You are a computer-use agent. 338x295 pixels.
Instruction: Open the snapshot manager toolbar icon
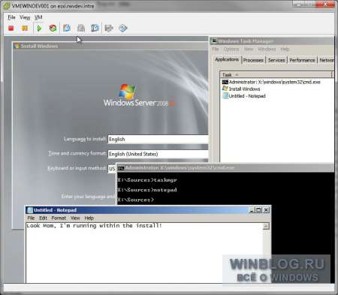[x=95, y=28]
